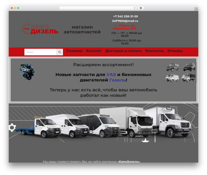
Task: Click the tow truck in the banner
Action: [x=37, y=127]
